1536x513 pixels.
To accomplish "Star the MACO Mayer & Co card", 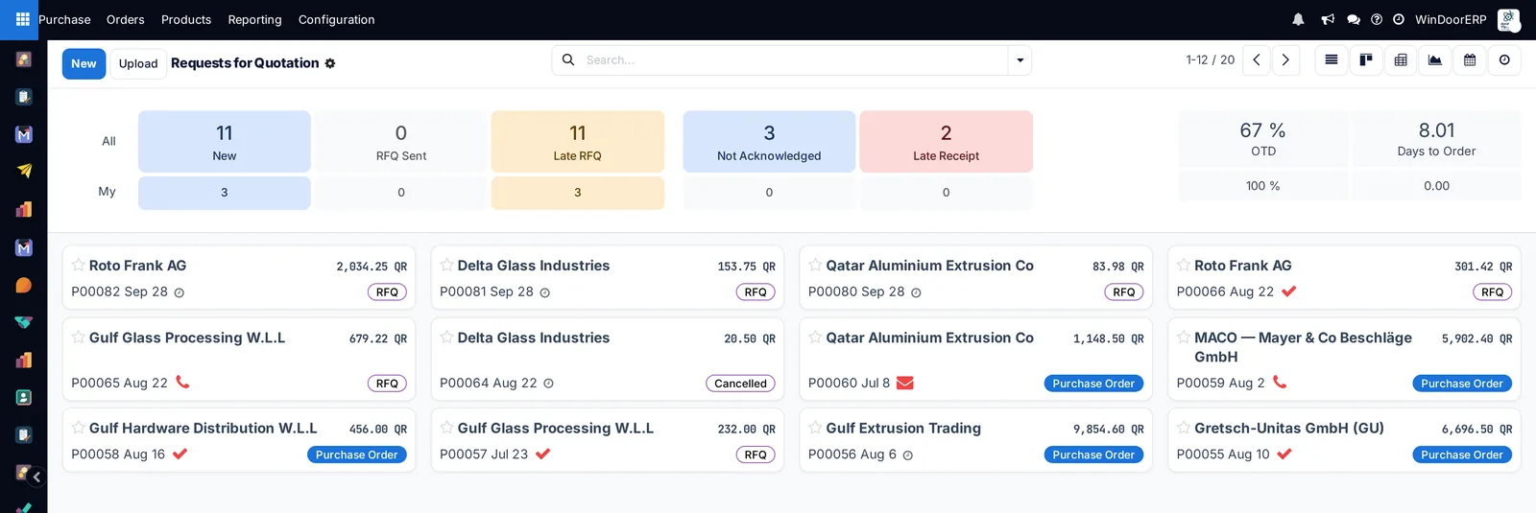I will [1184, 337].
